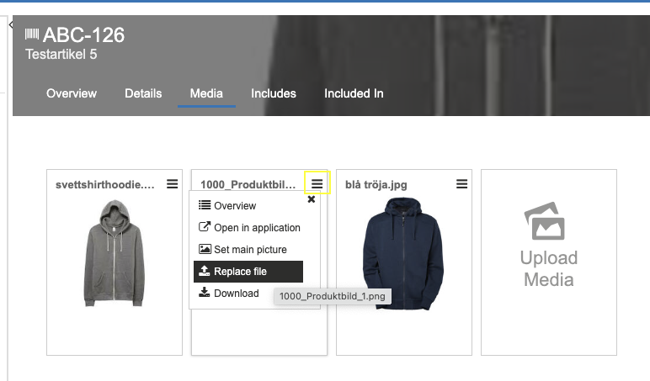Choose Open in application

[249, 227]
